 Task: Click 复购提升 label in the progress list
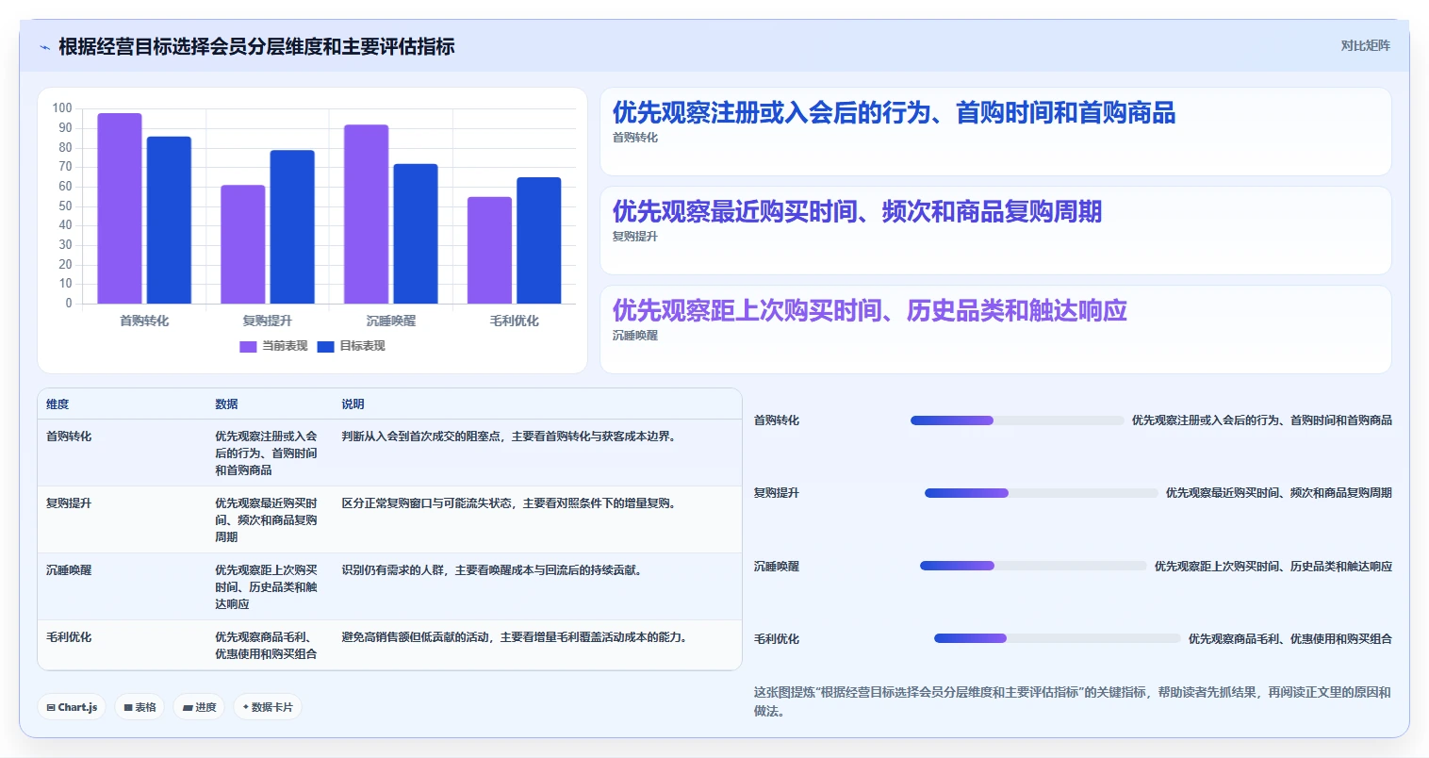click(777, 493)
